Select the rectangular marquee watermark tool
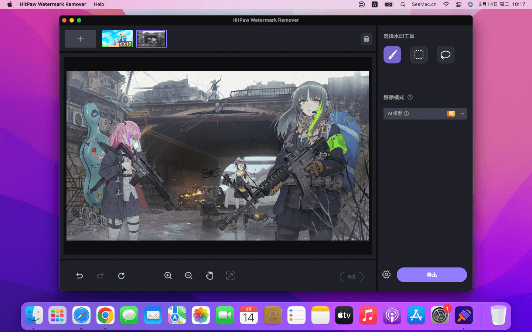 [419, 55]
